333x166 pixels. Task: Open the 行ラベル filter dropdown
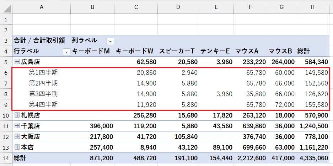point(66,52)
